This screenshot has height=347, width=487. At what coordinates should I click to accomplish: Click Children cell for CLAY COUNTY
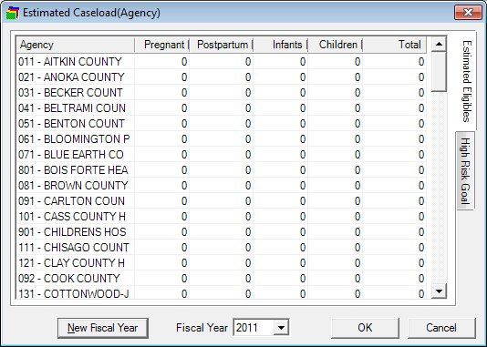[335, 263]
